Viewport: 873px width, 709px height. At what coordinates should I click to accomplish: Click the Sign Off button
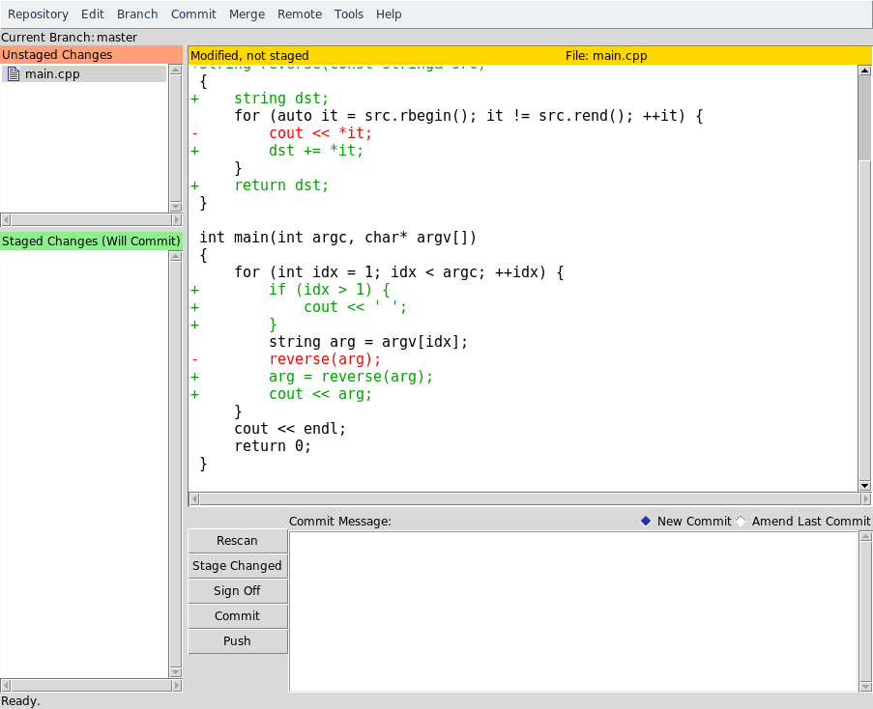237,590
